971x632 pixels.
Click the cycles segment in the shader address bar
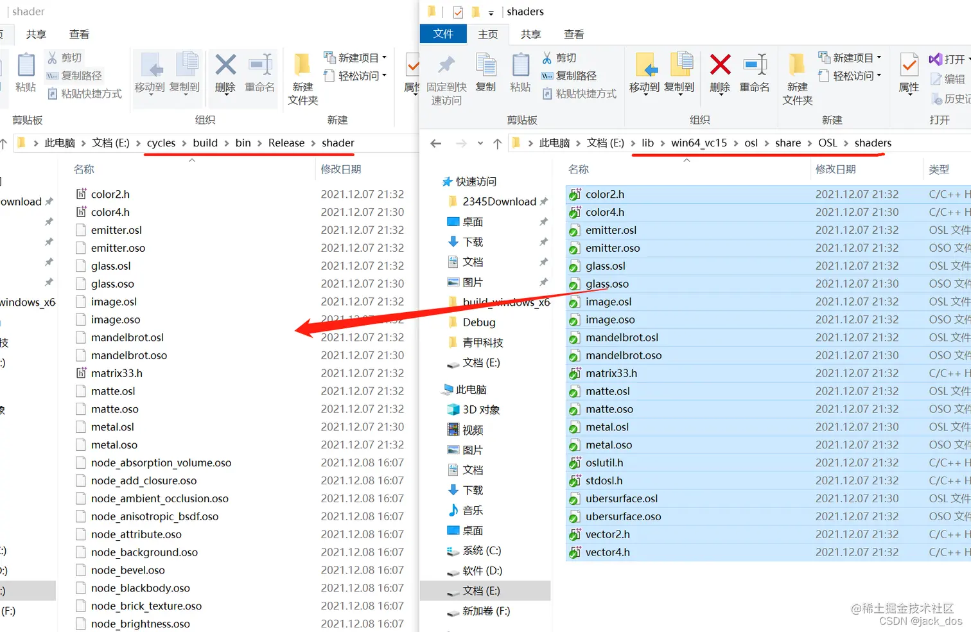click(161, 143)
